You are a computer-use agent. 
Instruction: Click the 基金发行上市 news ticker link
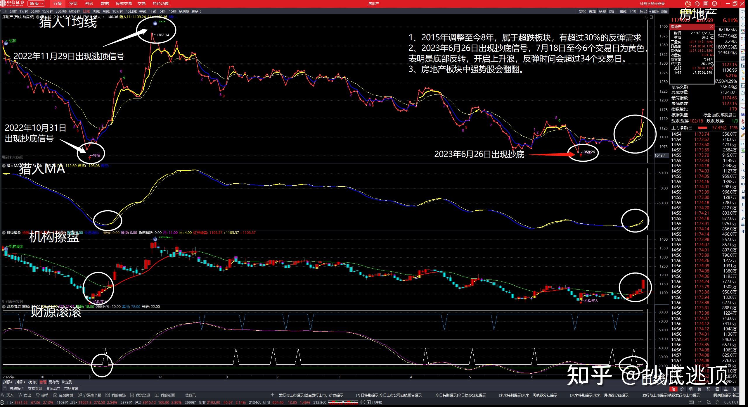point(311,395)
